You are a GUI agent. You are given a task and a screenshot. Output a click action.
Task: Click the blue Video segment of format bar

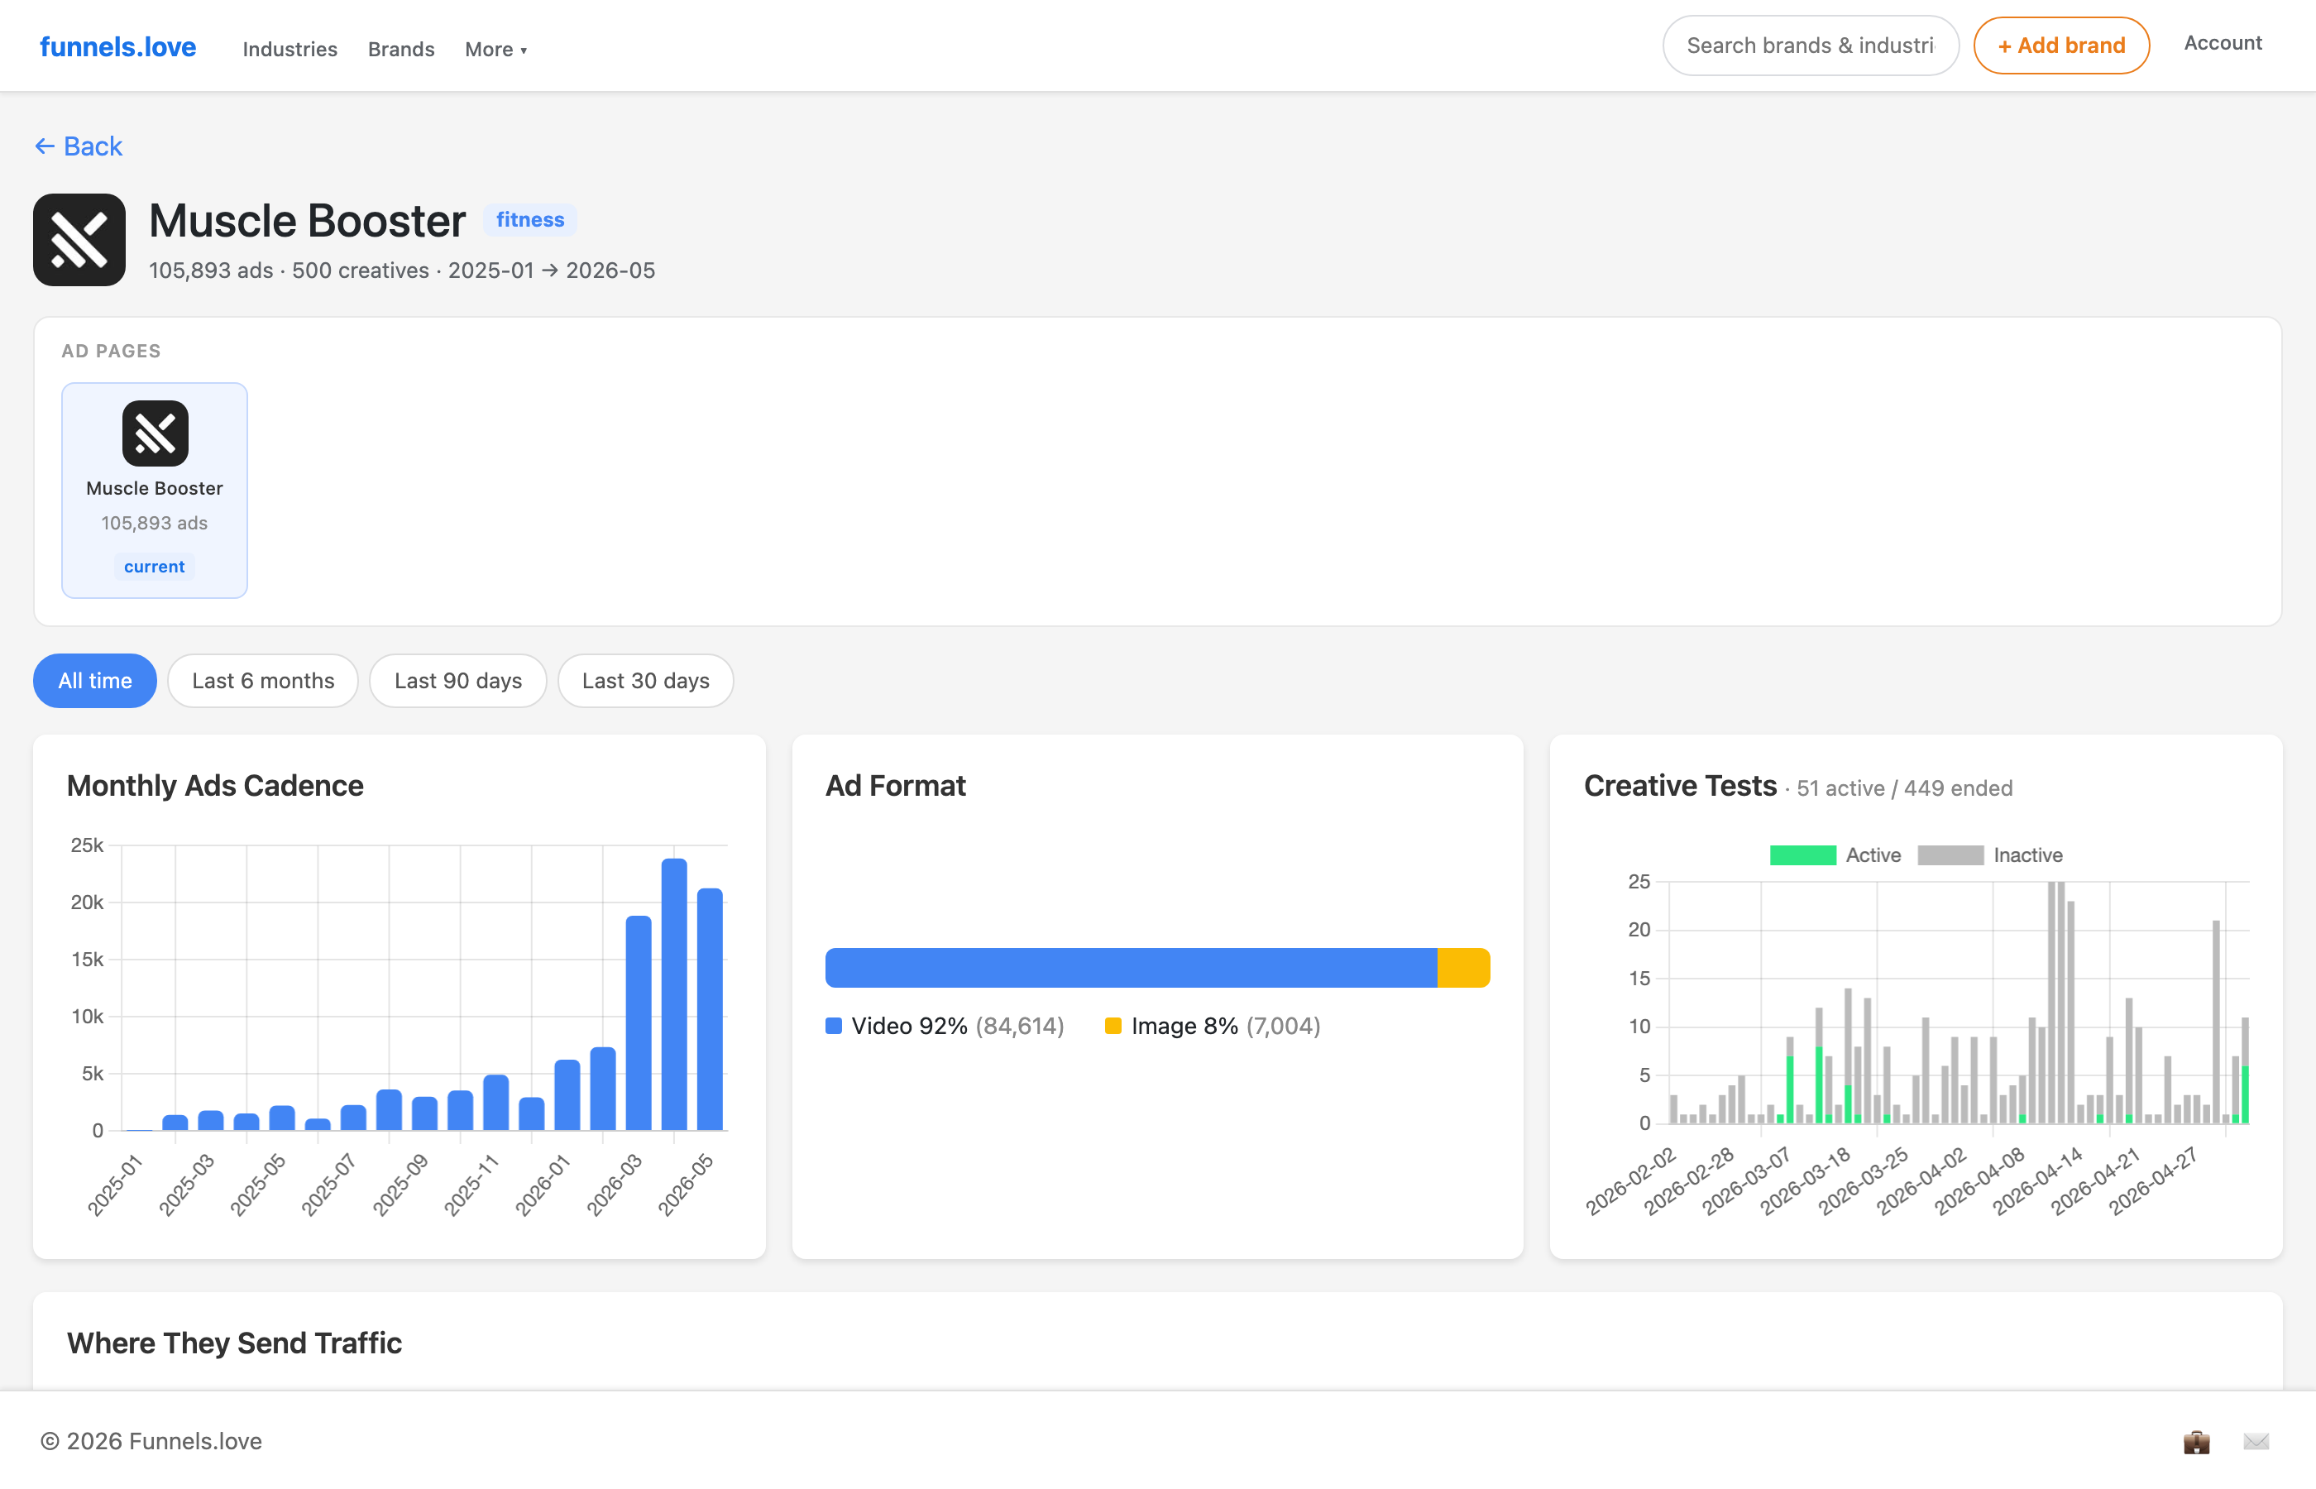pos(1131,968)
